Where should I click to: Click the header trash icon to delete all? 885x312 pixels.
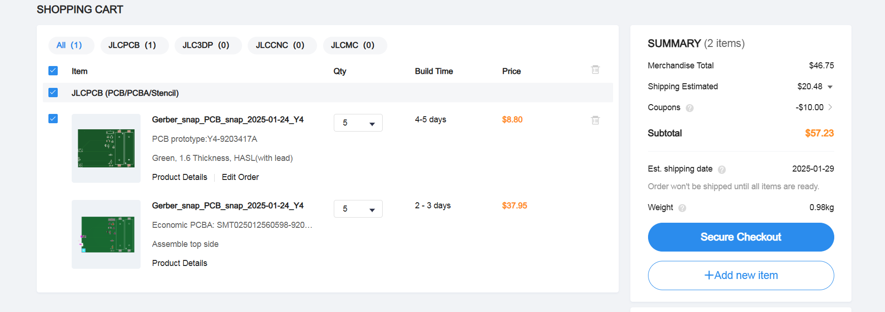(x=595, y=70)
